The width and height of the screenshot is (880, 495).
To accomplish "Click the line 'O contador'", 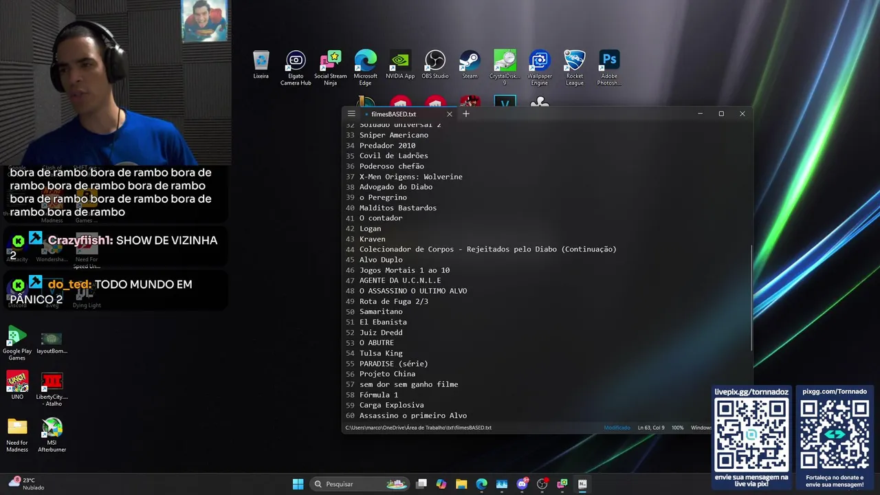I will point(381,218).
